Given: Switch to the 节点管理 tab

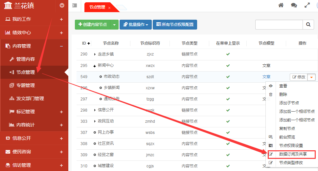Looking at the screenshot, I should (x=97, y=7).
